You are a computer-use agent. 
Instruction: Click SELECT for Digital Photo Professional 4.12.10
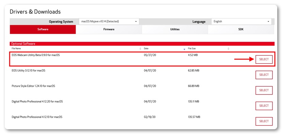pyautogui.click(x=264, y=121)
